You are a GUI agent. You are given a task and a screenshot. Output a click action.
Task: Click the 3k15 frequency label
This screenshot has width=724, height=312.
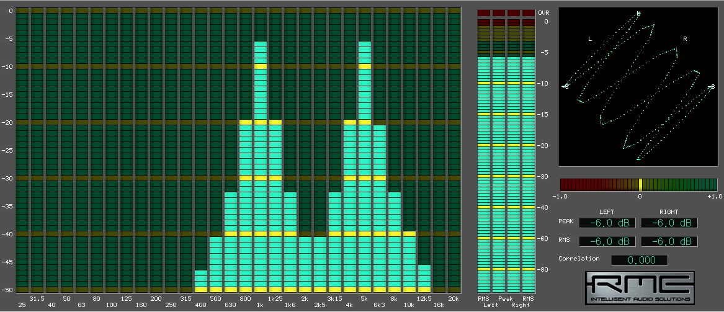point(335,298)
